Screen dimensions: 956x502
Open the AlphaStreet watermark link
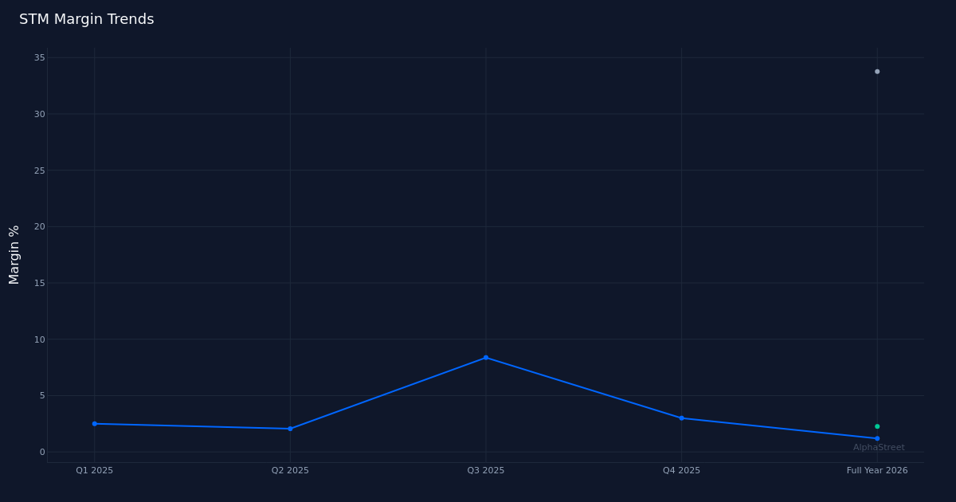click(x=878, y=447)
